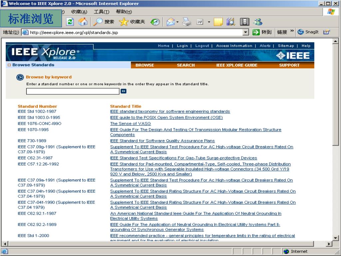Open Gas-Tube Surge-protective Devices standard link
The width and height of the screenshot is (341, 256).
click(x=183, y=158)
